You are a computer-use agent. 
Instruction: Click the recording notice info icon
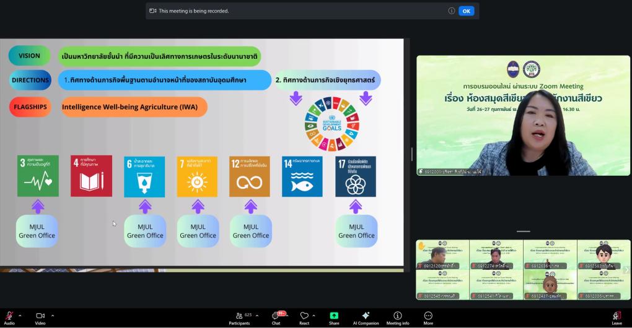tap(452, 11)
